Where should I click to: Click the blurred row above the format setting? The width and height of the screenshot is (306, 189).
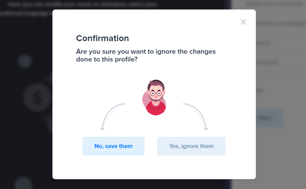(263, 43)
